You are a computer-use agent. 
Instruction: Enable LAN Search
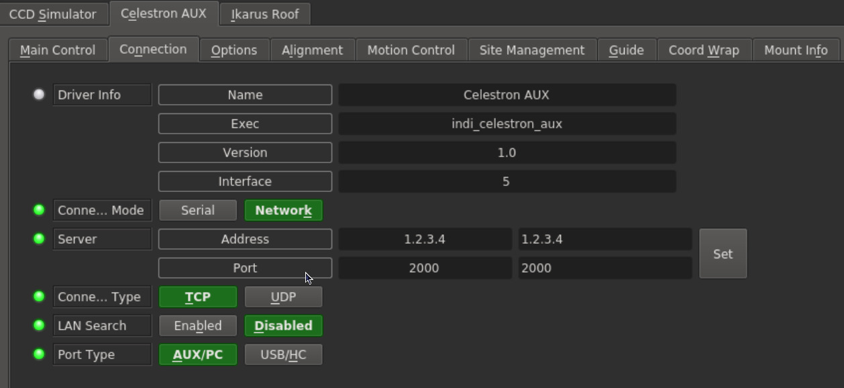(x=198, y=326)
